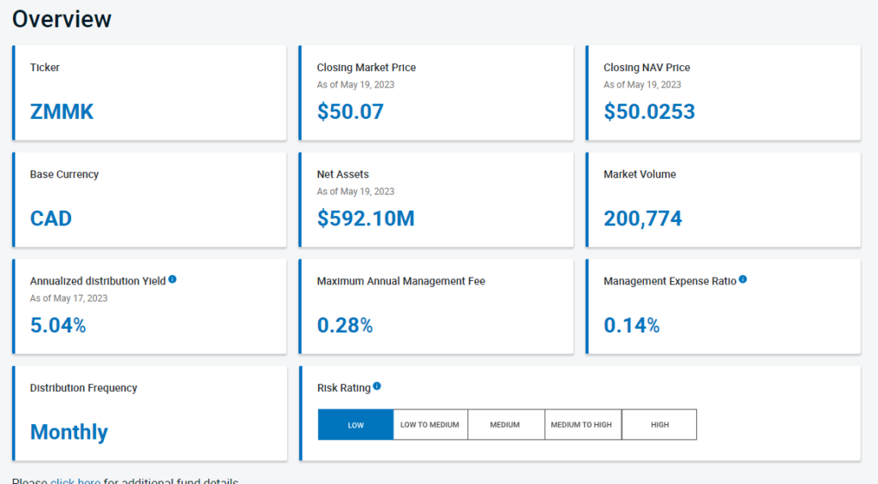Select the LOW TO MEDIUM risk box
This screenshot has height=484, width=878.
coord(430,424)
